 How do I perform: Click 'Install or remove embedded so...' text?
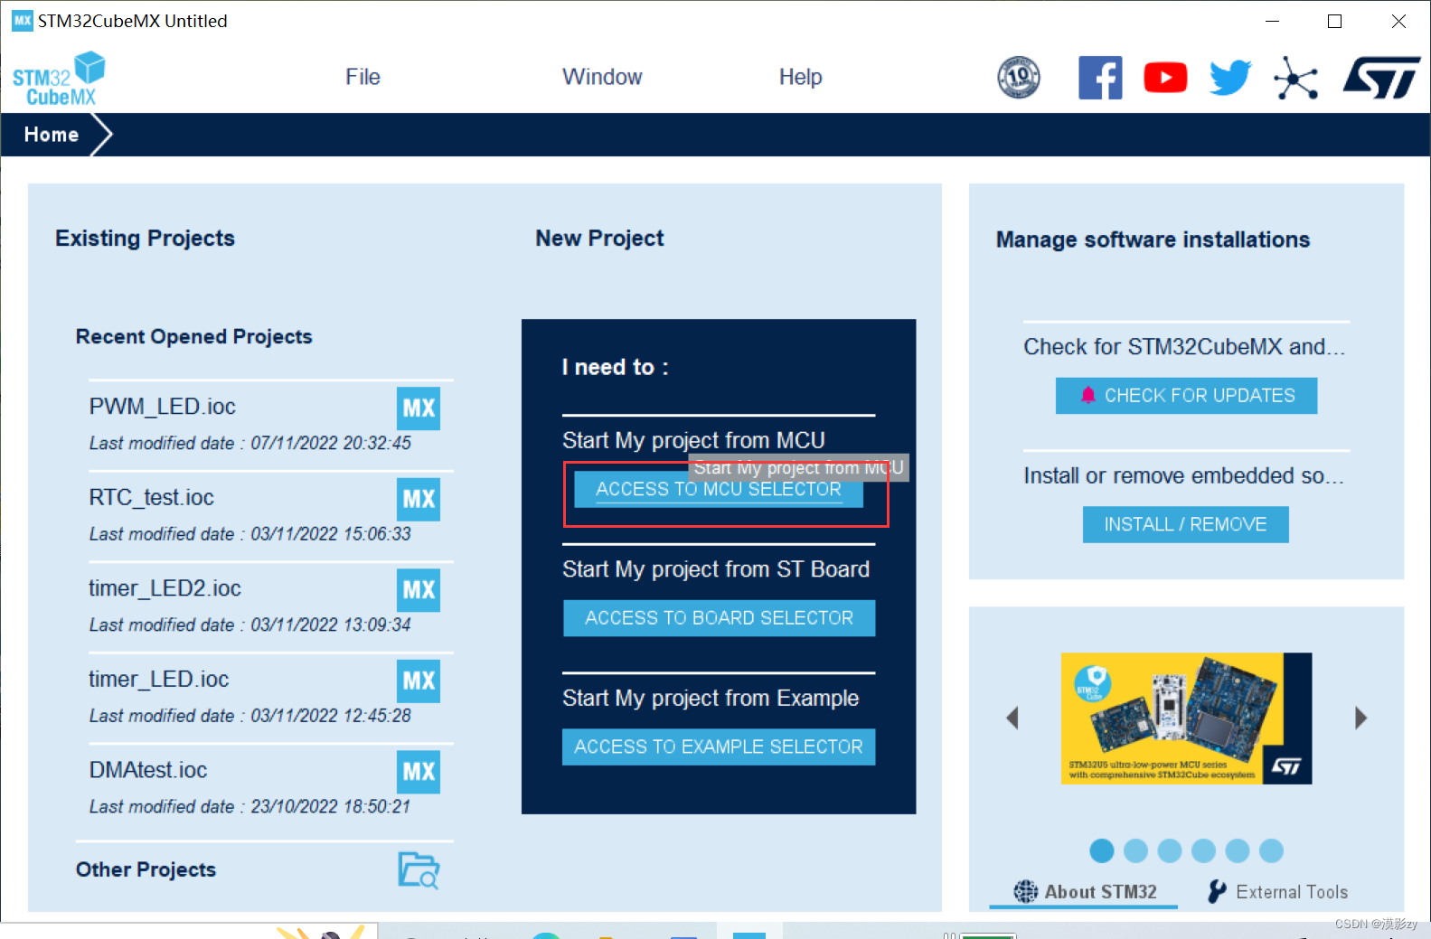point(1184,476)
